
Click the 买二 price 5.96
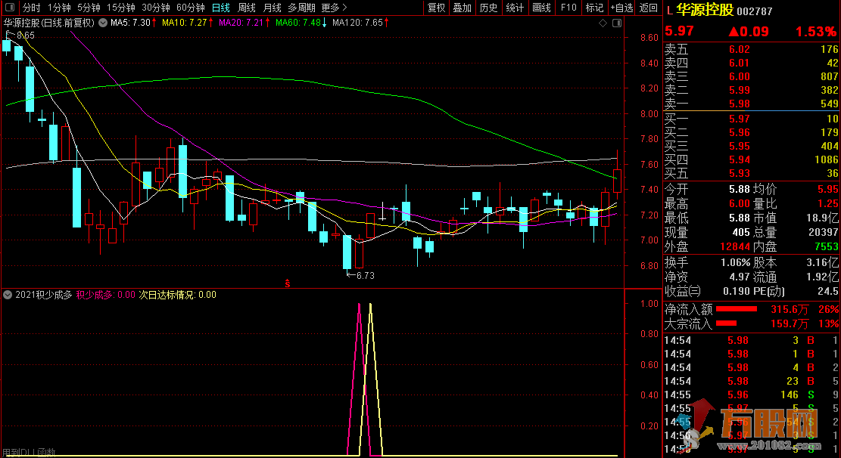[739, 132]
